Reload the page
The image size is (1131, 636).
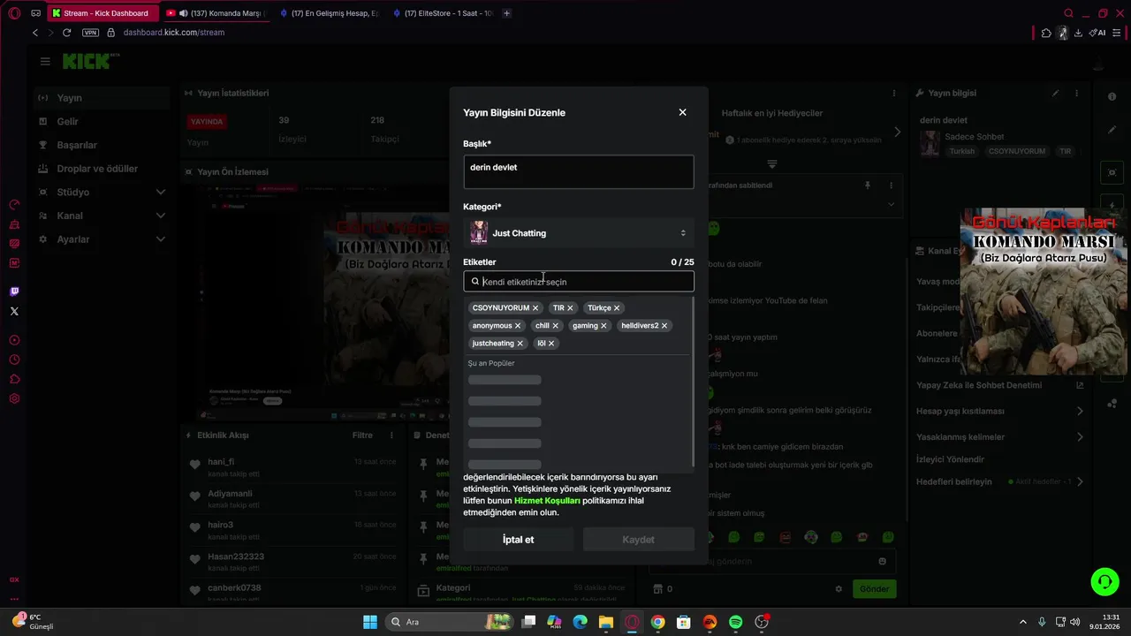[x=66, y=33]
